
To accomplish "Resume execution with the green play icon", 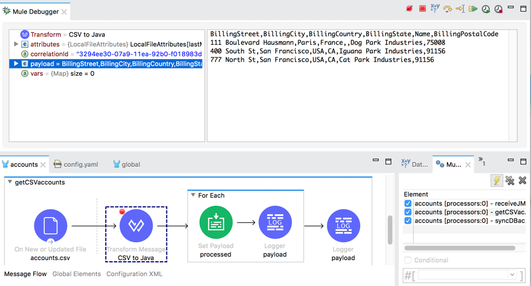I will pos(473,9).
